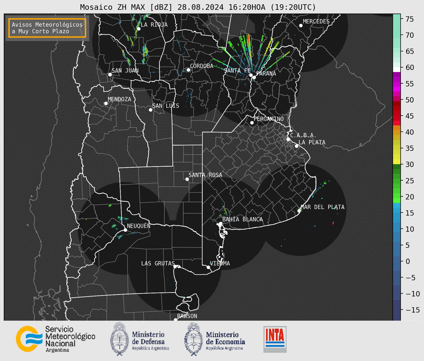Click the INTA logo
Image resolution: width=424 pixels, height=361 pixels.
click(275, 339)
